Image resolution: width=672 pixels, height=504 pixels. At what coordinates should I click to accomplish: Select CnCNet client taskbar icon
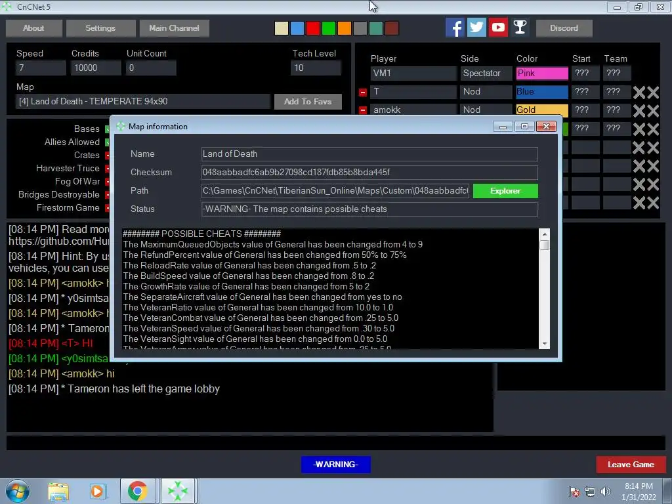178,491
